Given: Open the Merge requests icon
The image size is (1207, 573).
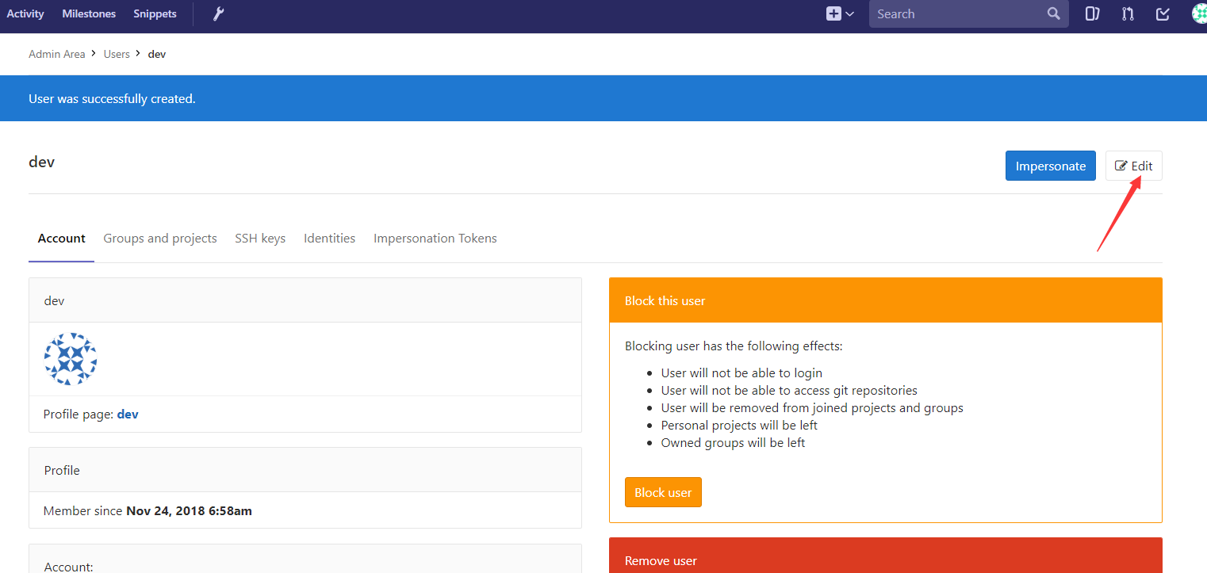Looking at the screenshot, I should click(x=1128, y=13).
